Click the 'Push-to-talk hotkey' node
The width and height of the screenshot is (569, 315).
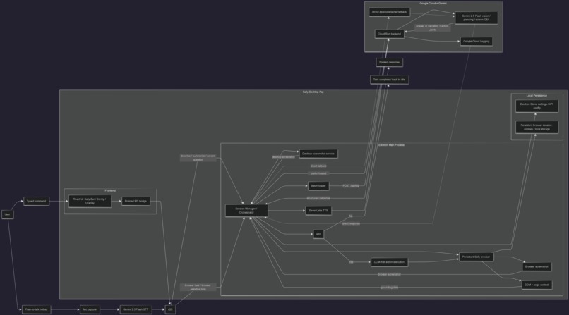tap(36, 309)
